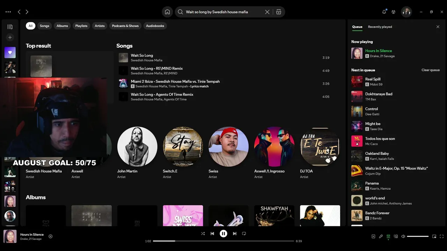Seek within the song progress bar
447x251 pixels.
point(223,241)
